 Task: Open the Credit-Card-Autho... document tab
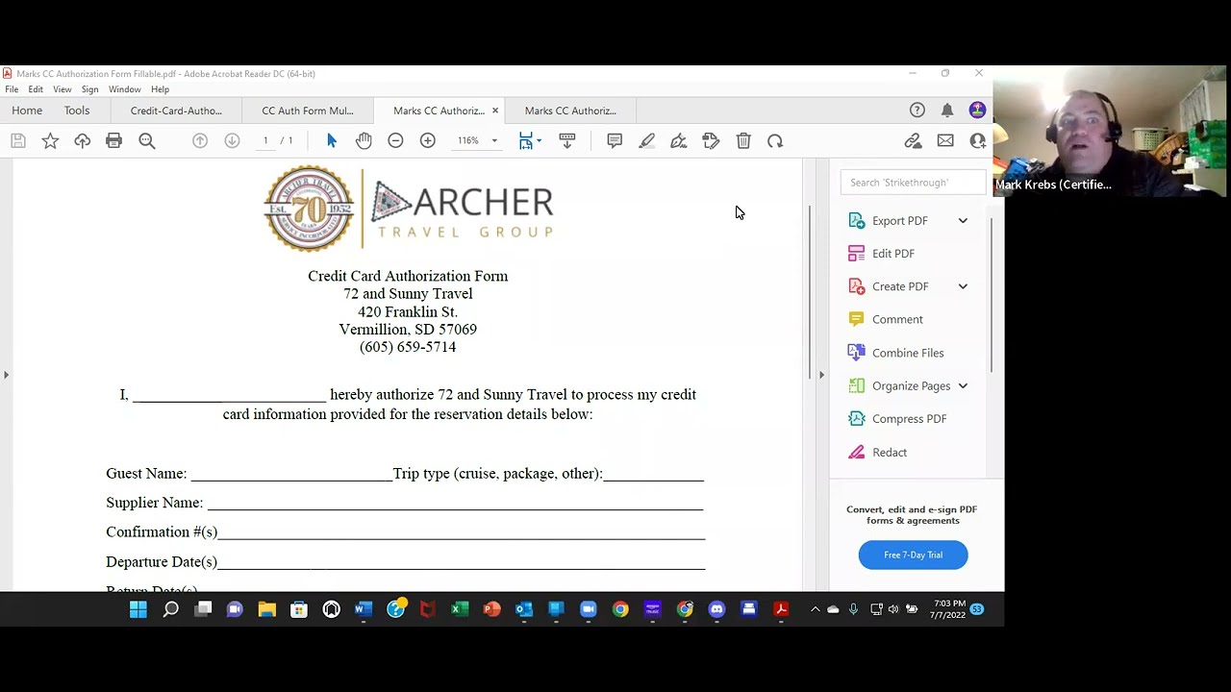(x=176, y=111)
